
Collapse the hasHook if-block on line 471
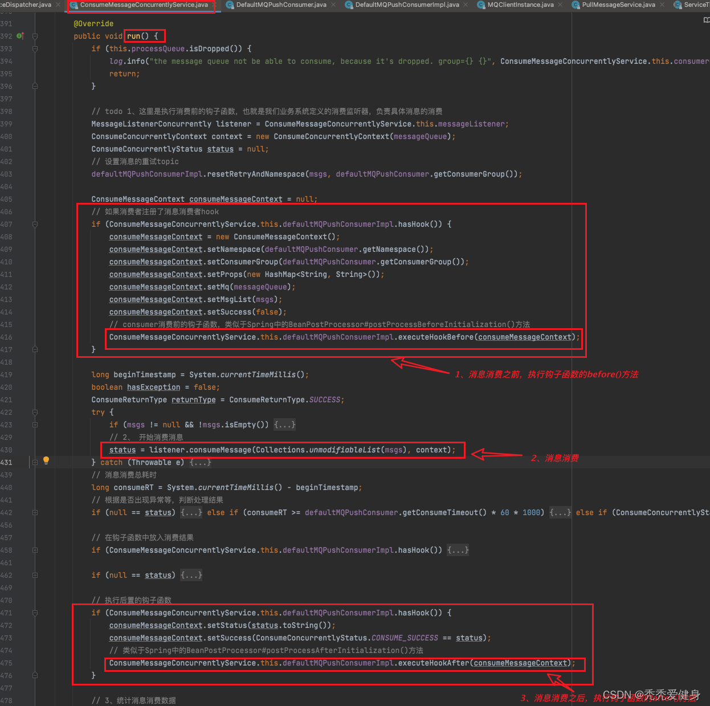35,613
